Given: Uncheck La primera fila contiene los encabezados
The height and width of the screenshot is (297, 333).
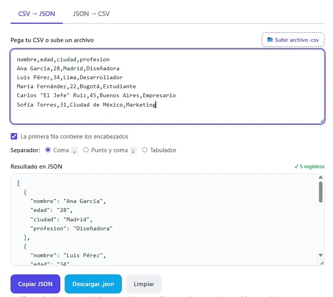Looking at the screenshot, I should [x=14, y=136].
